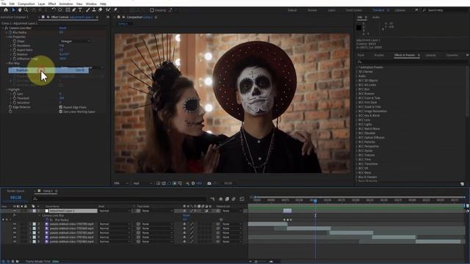Viewport: 470px width, 264px height.
Task: Click the composition flowchart icon in timeline
Action: pyautogui.click(x=212, y=199)
